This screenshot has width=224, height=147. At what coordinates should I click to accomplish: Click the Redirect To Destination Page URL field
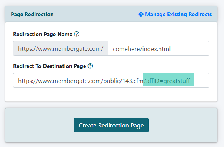coord(111,80)
